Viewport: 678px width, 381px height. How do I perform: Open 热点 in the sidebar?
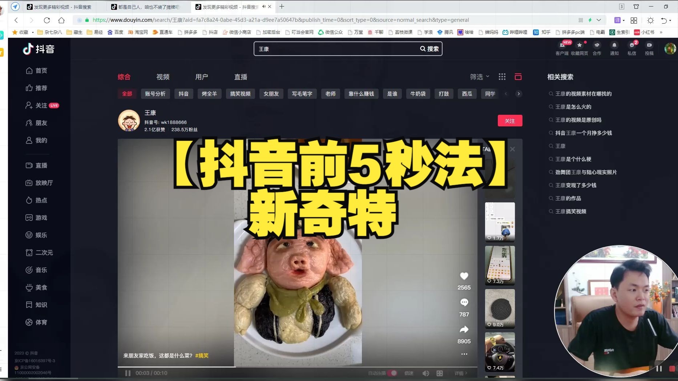click(x=36, y=200)
